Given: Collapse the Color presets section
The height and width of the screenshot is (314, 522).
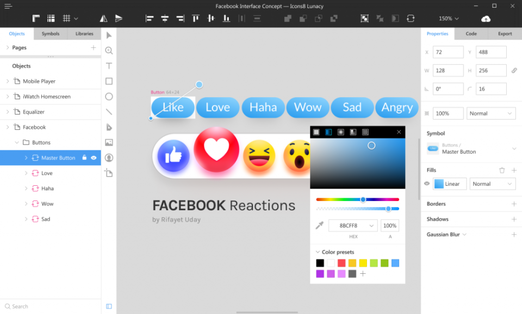Looking at the screenshot, I should coord(318,252).
